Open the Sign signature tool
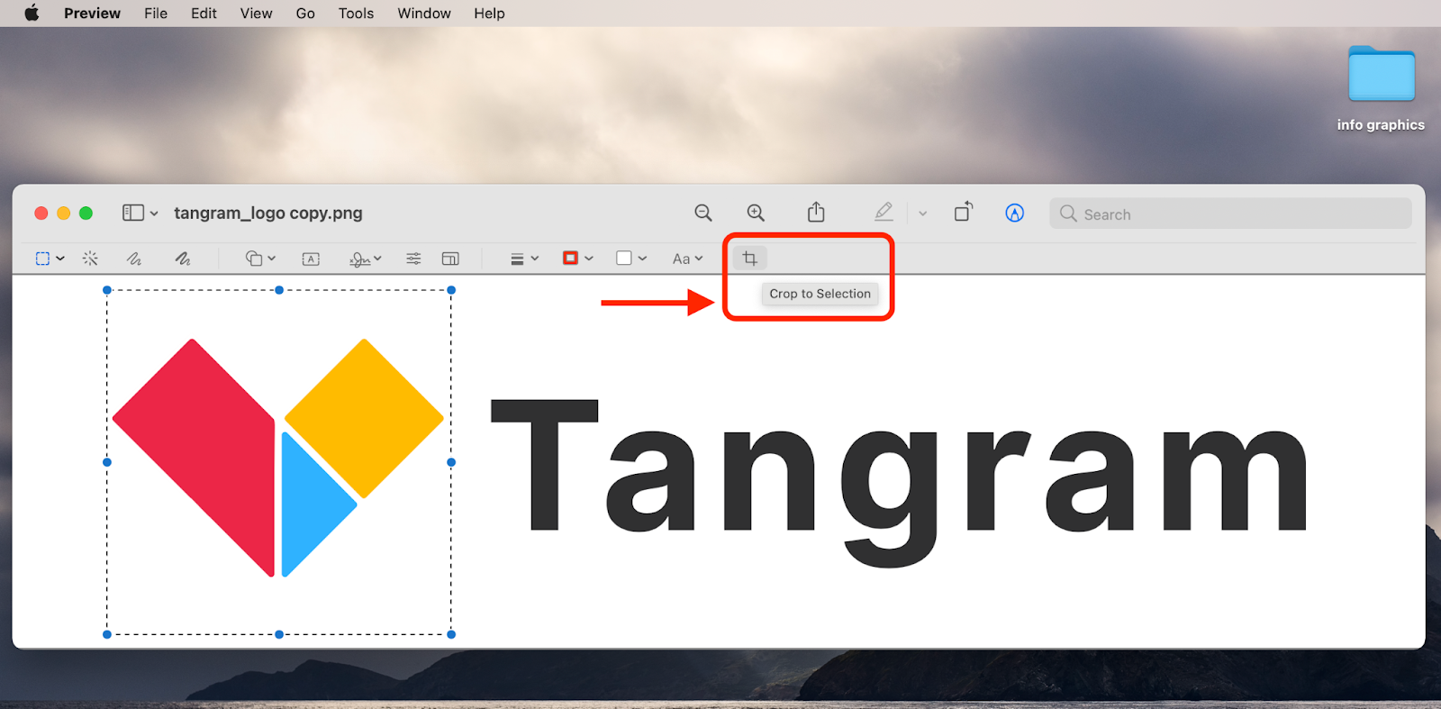 (x=360, y=259)
